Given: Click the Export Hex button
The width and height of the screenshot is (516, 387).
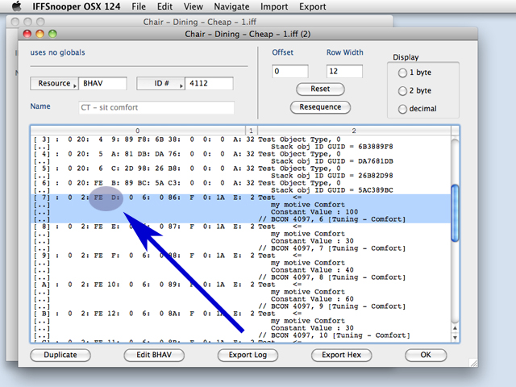Looking at the screenshot, I should click(343, 355).
